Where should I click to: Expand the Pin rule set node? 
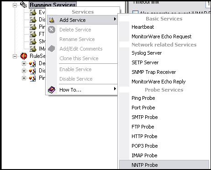click(x=24, y=78)
